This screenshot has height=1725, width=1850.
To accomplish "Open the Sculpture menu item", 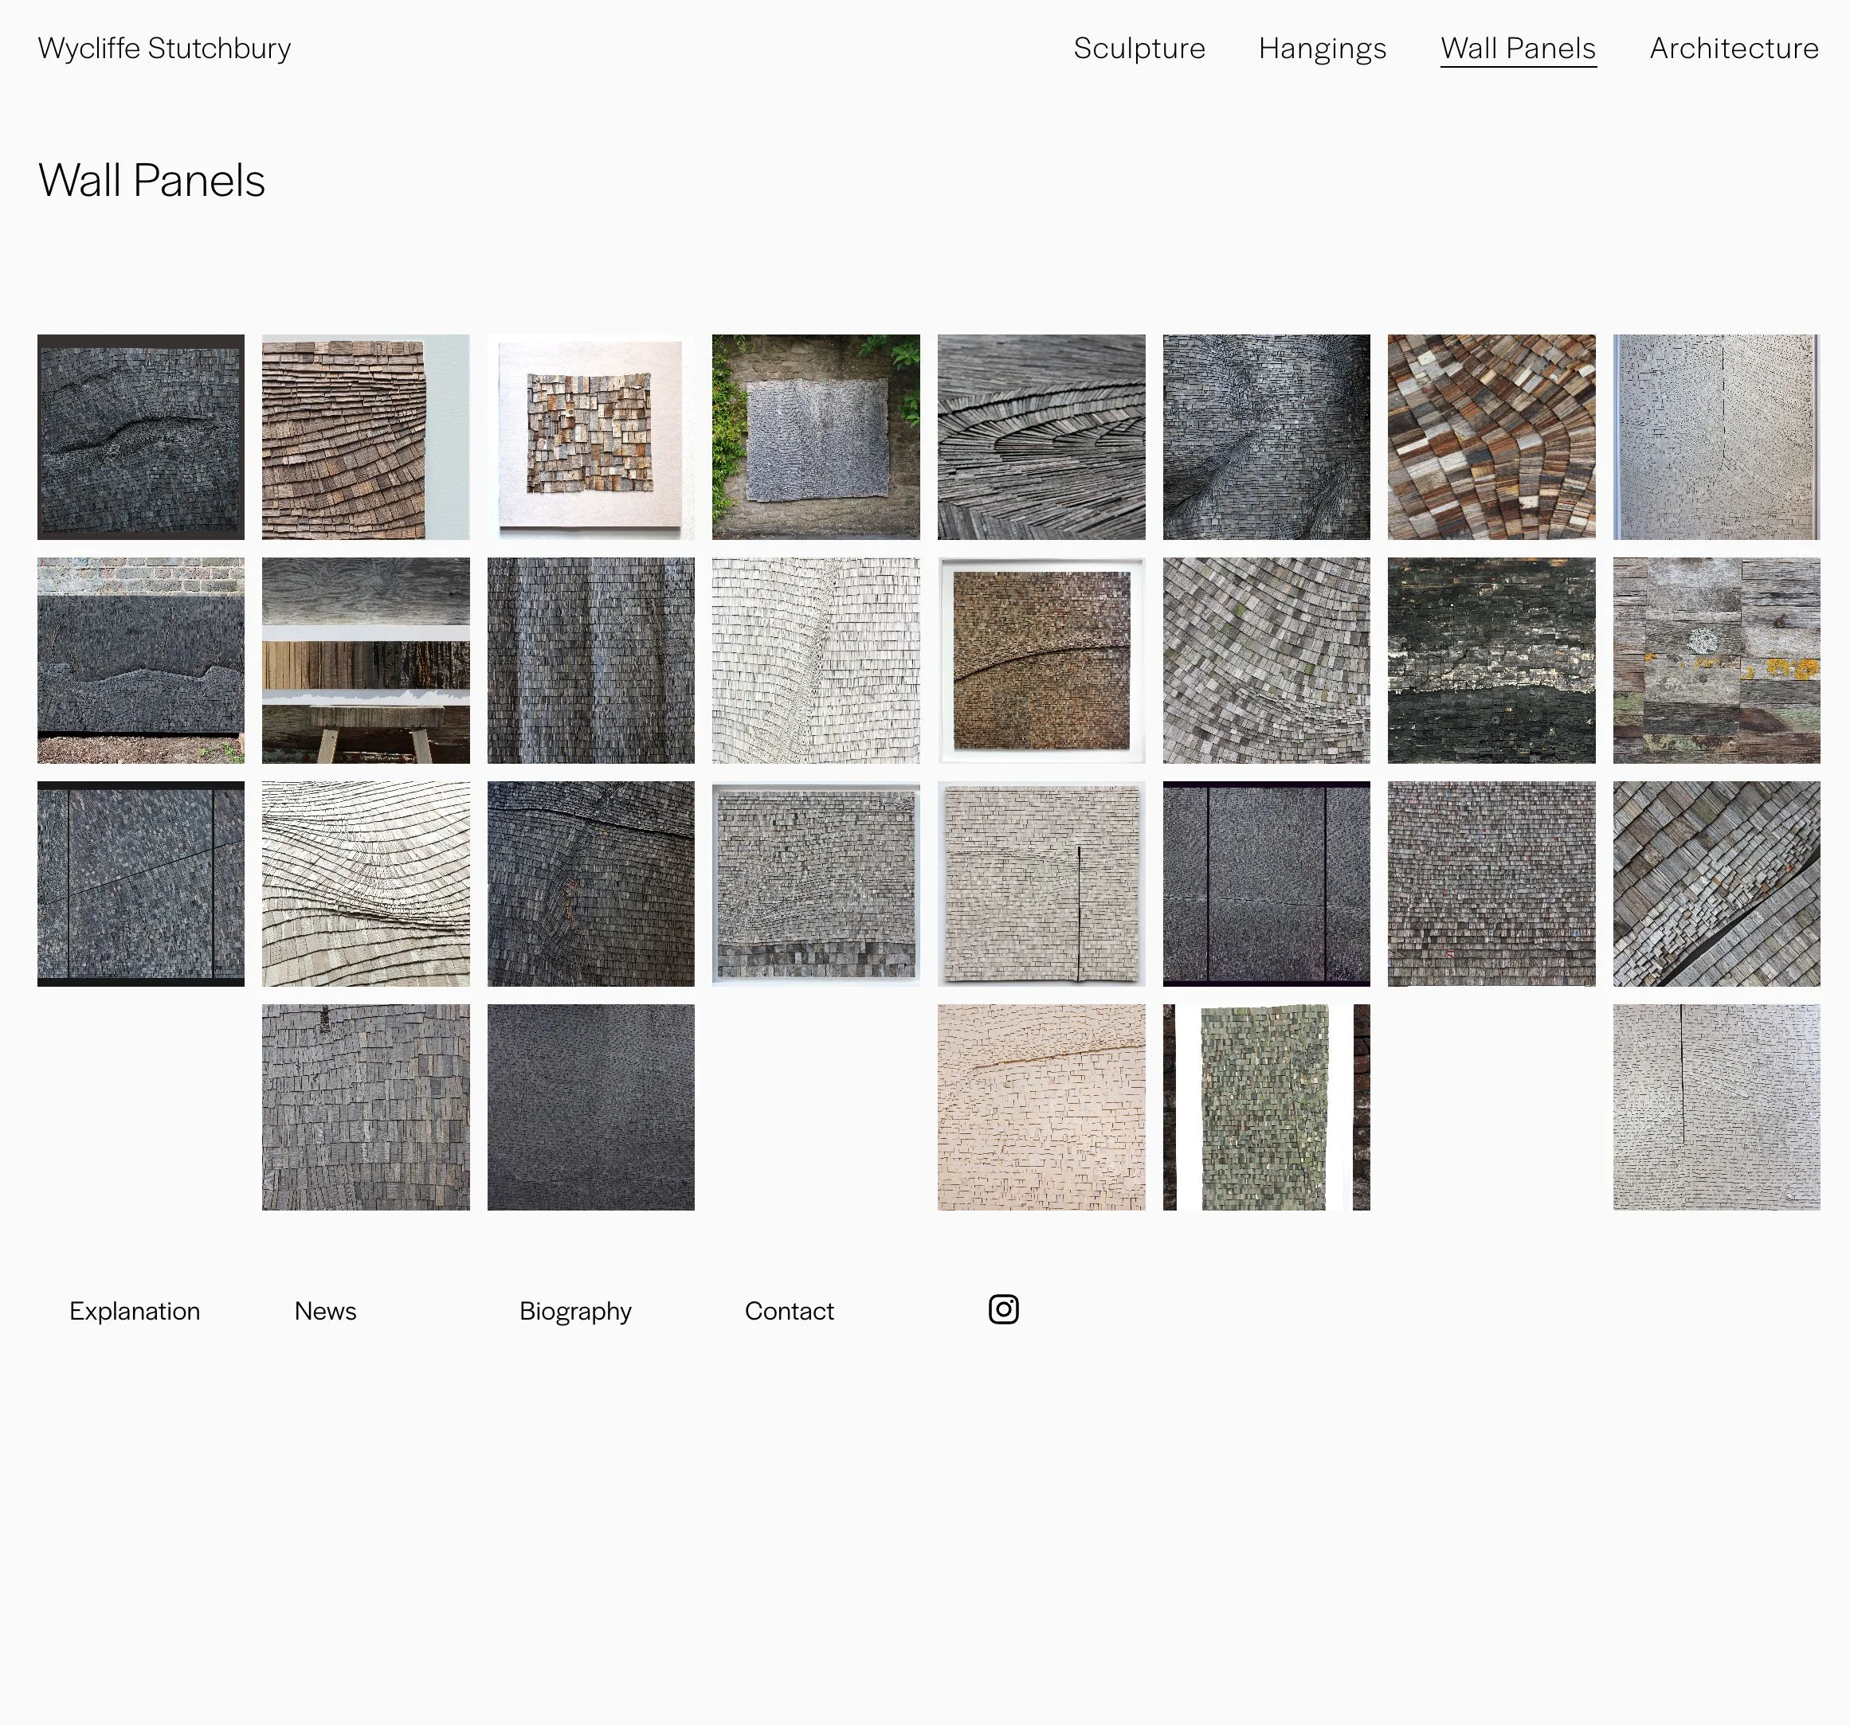I will point(1139,49).
